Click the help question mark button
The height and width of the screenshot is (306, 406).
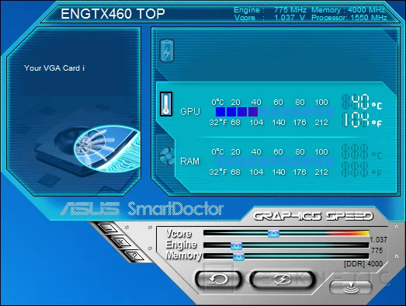point(134,256)
